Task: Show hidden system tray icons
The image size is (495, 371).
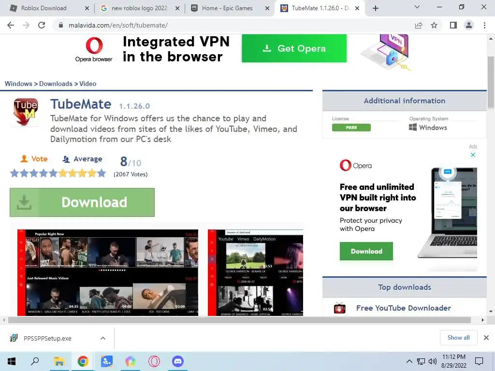Action: [x=409, y=361]
